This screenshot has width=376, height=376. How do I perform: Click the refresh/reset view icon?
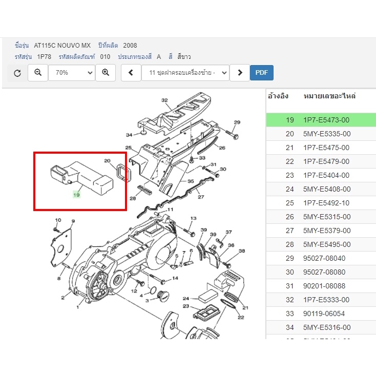point(17,73)
